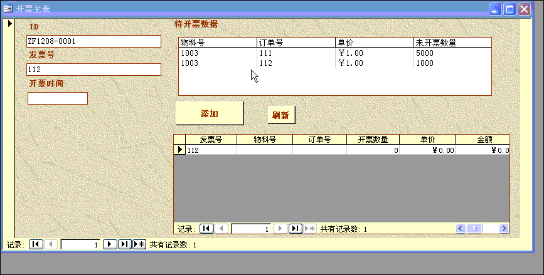
Task: Click the empty 物料号 cell in subform row
Action: pos(265,150)
